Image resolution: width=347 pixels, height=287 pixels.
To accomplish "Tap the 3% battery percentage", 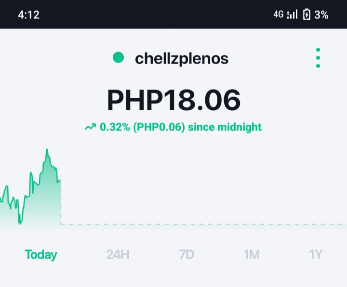I will click(x=321, y=15).
